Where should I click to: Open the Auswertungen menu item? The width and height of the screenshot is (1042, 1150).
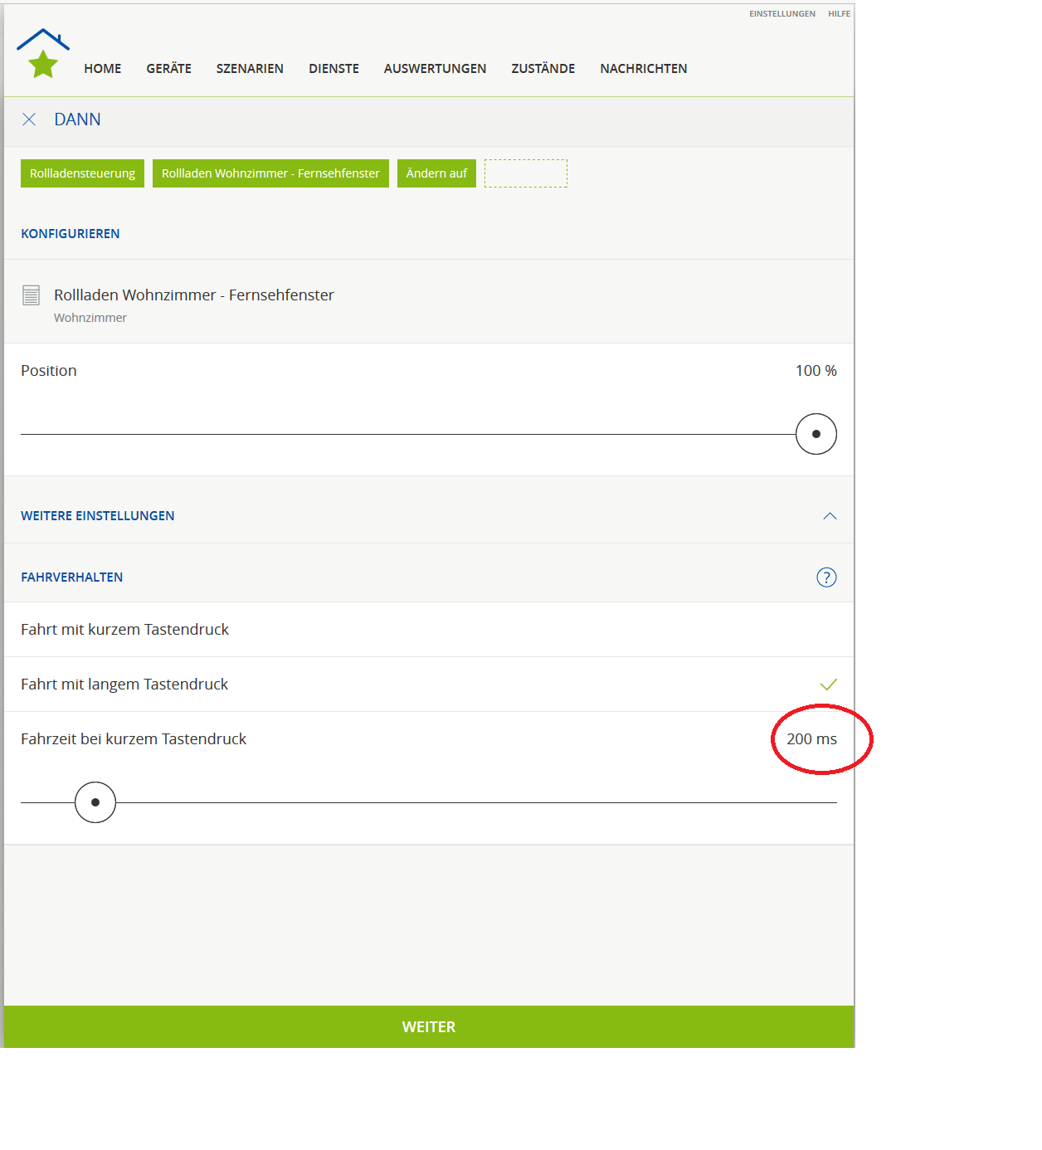pos(435,69)
